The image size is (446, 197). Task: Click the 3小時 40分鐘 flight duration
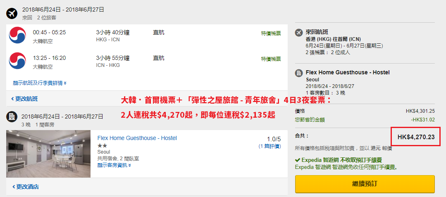[113, 32]
